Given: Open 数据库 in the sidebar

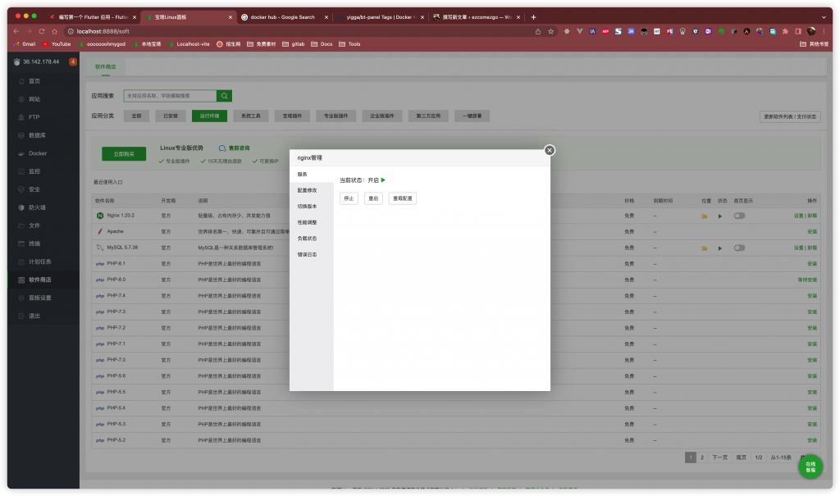Looking at the screenshot, I should (x=38, y=135).
